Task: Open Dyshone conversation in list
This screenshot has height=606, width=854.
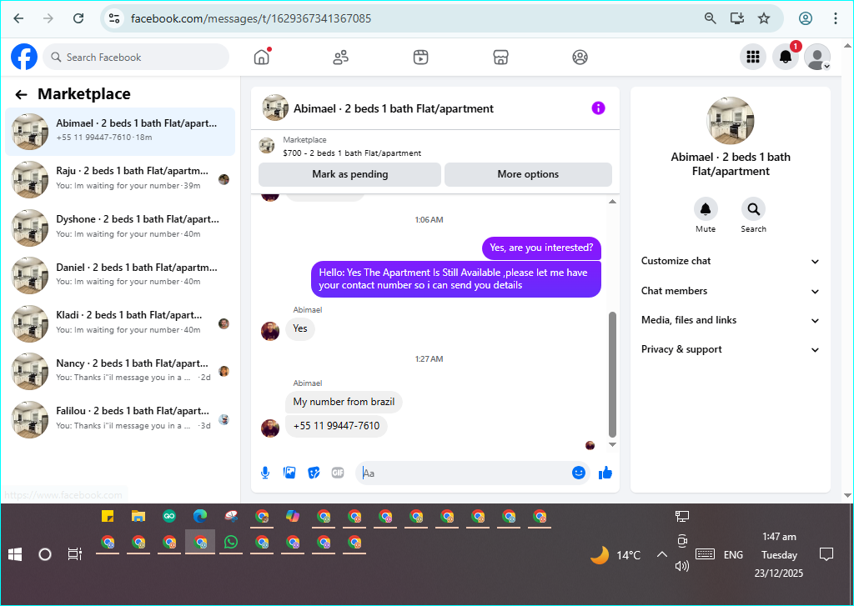Action: click(x=120, y=227)
